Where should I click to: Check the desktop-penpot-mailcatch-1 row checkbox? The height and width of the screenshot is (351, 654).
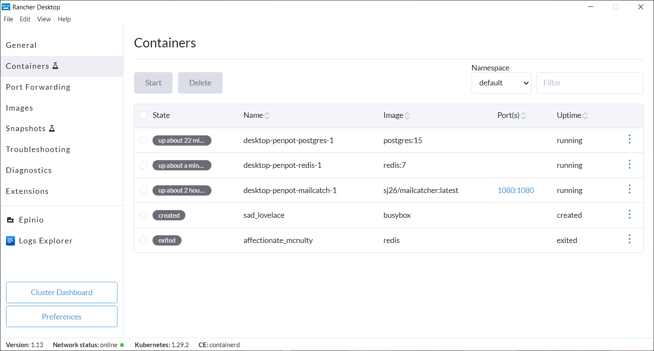[x=144, y=190]
